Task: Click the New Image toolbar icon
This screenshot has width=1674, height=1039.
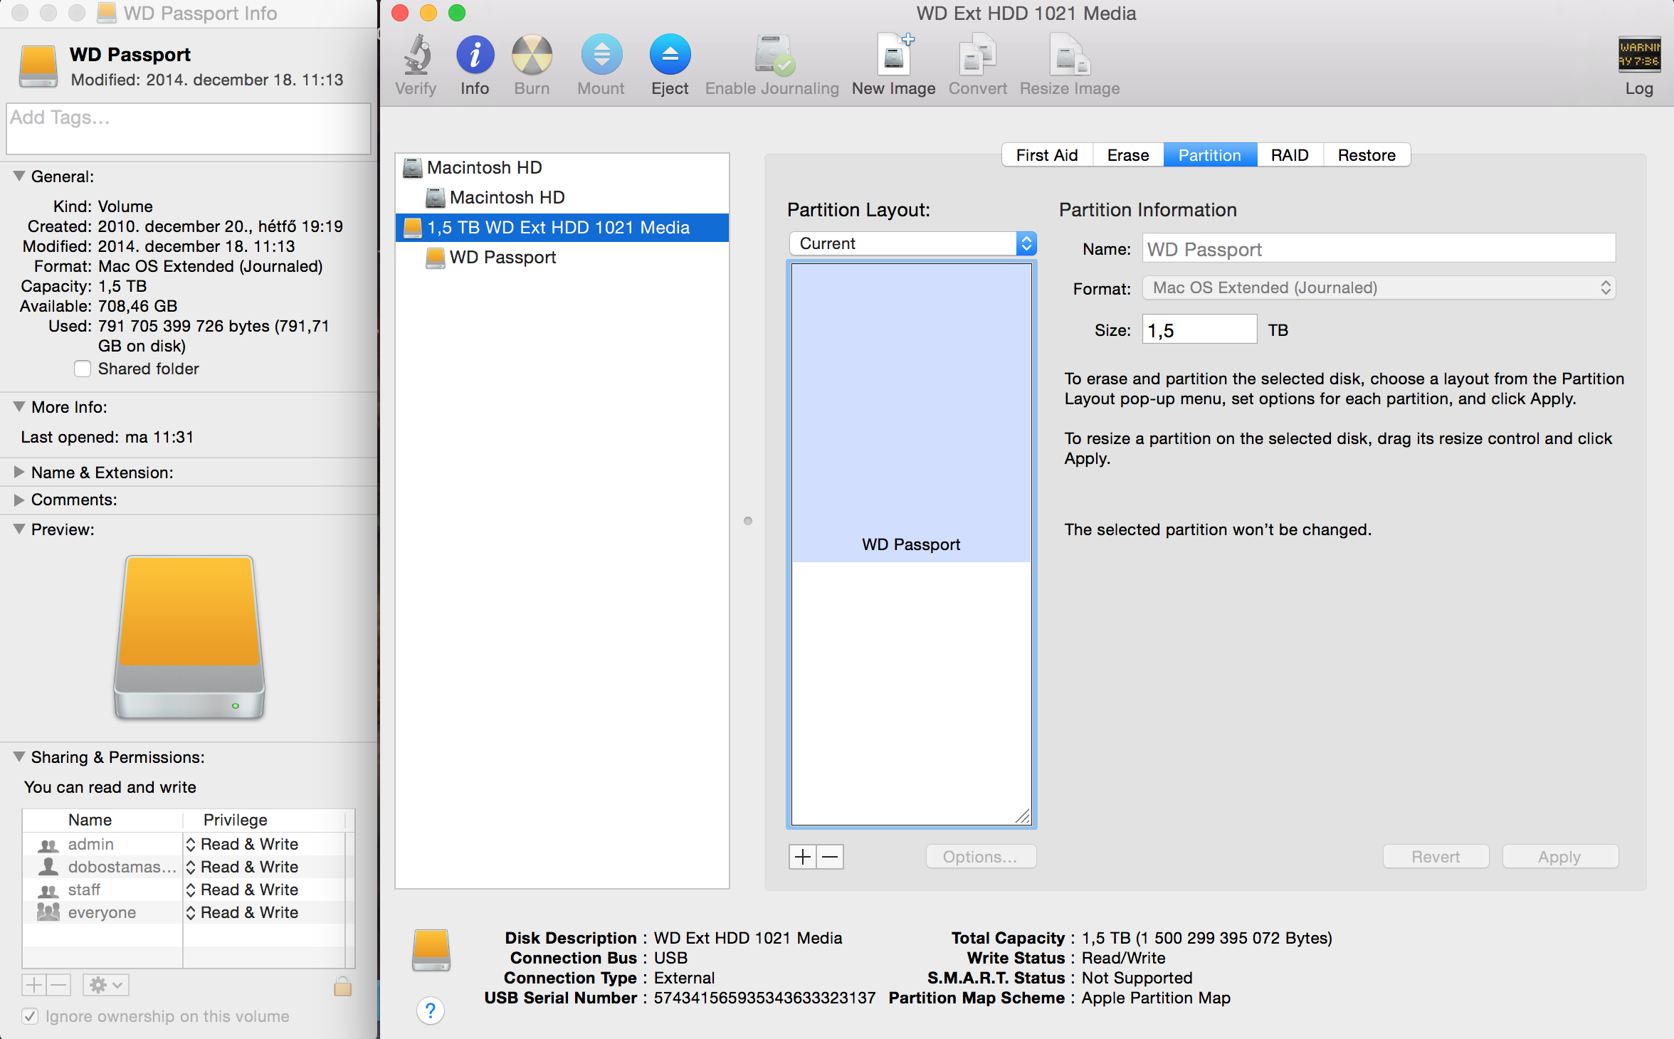Action: click(893, 56)
